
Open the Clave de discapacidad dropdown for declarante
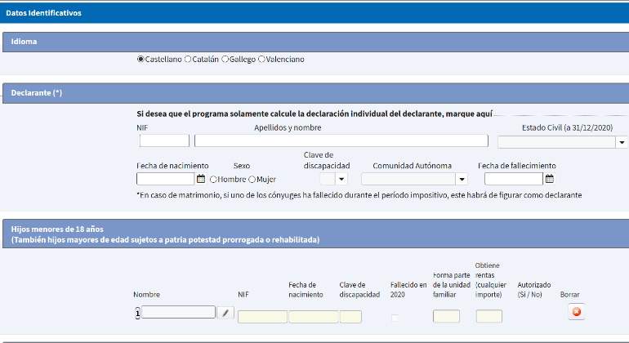[341, 179]
